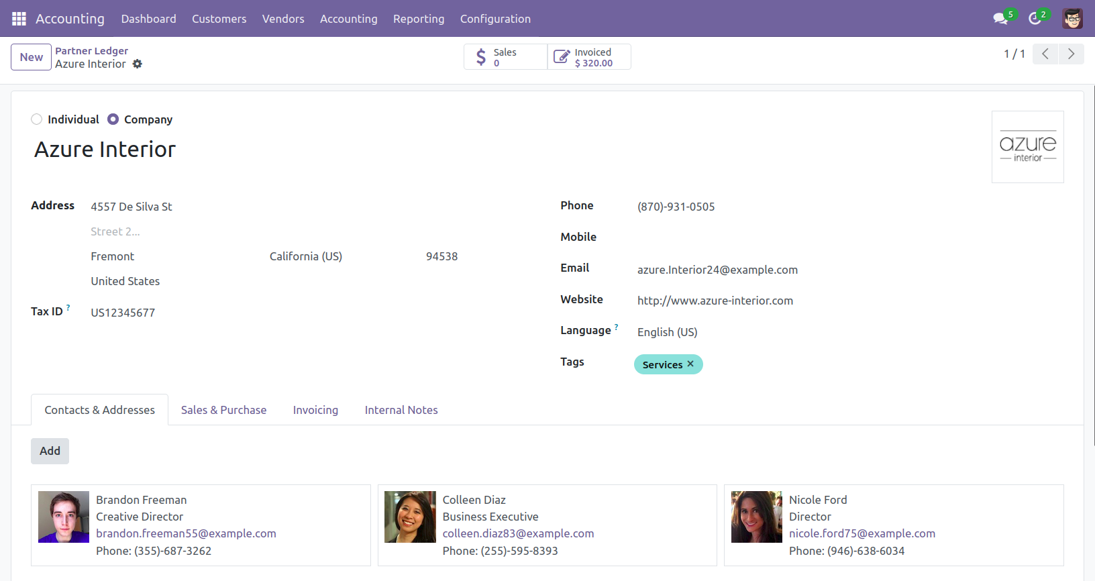The image size is (1095, 581).
Task: Remove the Services tag with x
Action: [690, 364]
